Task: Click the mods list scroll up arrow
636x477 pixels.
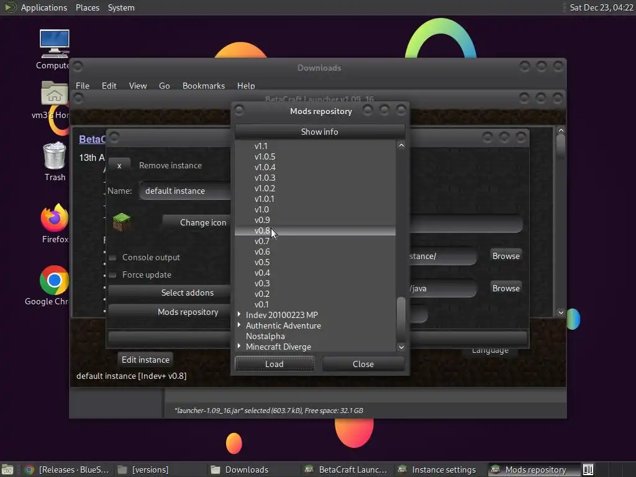Action: pos(401,145)
